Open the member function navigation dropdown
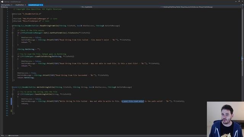This screenshot has width=244, height=137. [x=201, y=7]
